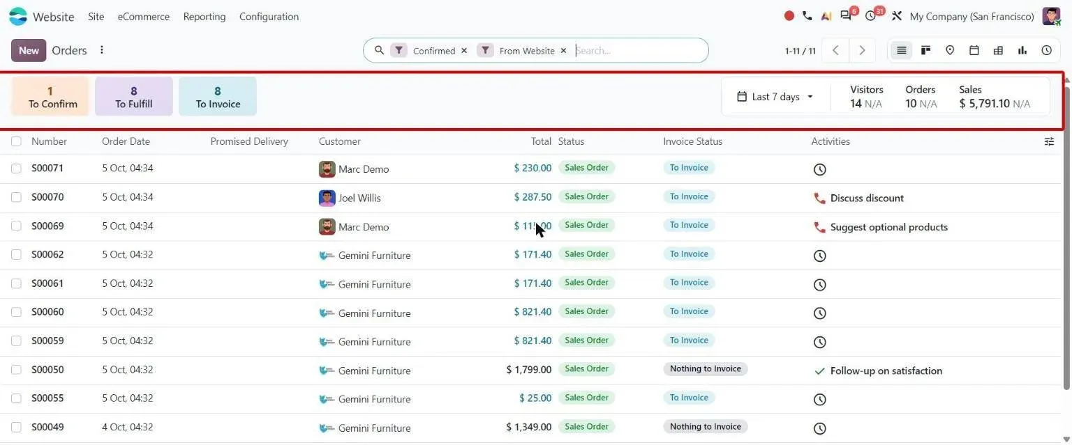
Task: Click the checkmark activity icon for S00050
Action: click(x=820, y=370)
